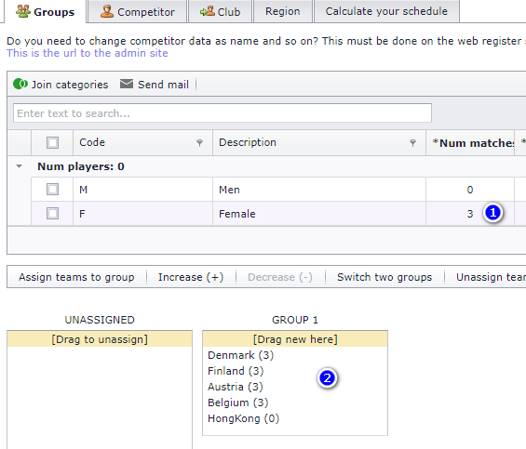Click Men row num matches value 0

(x=470, y=190)
